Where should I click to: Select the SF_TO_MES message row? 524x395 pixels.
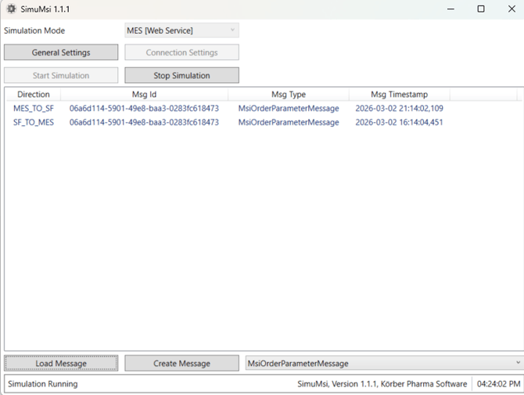34,122
